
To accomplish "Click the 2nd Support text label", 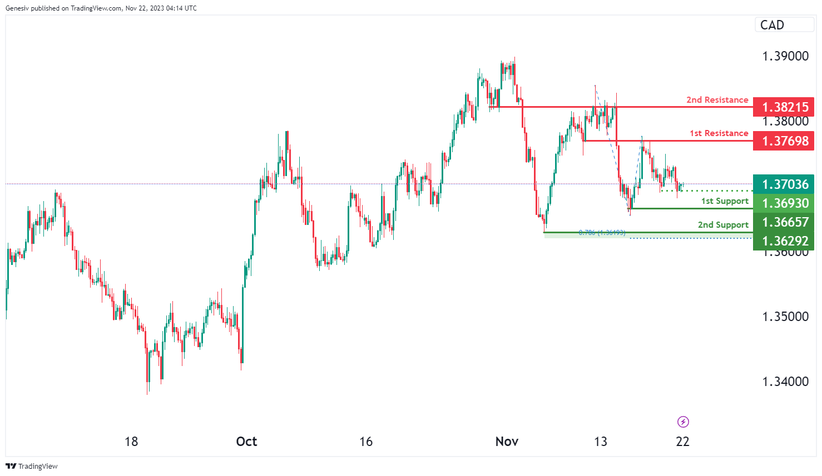I will 723,225.
